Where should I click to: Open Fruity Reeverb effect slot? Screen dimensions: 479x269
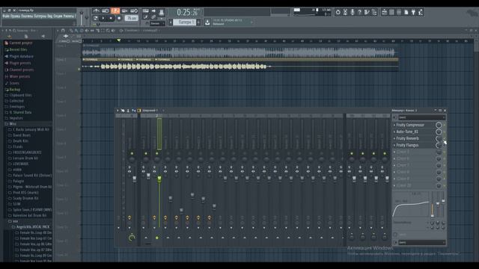407,138
